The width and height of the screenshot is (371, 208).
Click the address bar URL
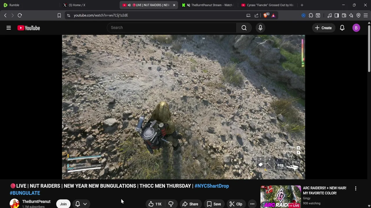point(101,15)
